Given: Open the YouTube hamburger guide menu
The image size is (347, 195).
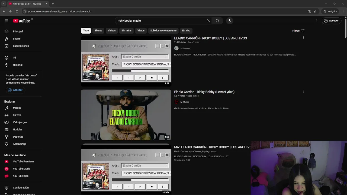Looking at the screenshot, I should 7,21.
